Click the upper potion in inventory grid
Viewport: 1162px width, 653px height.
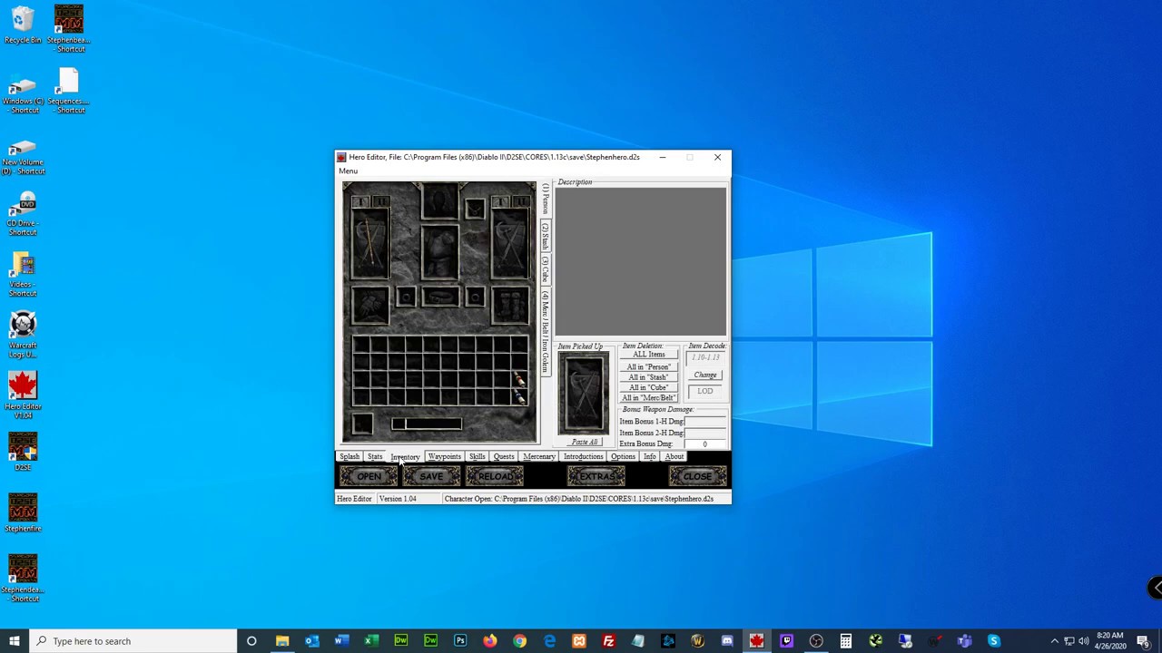(520, 380)
